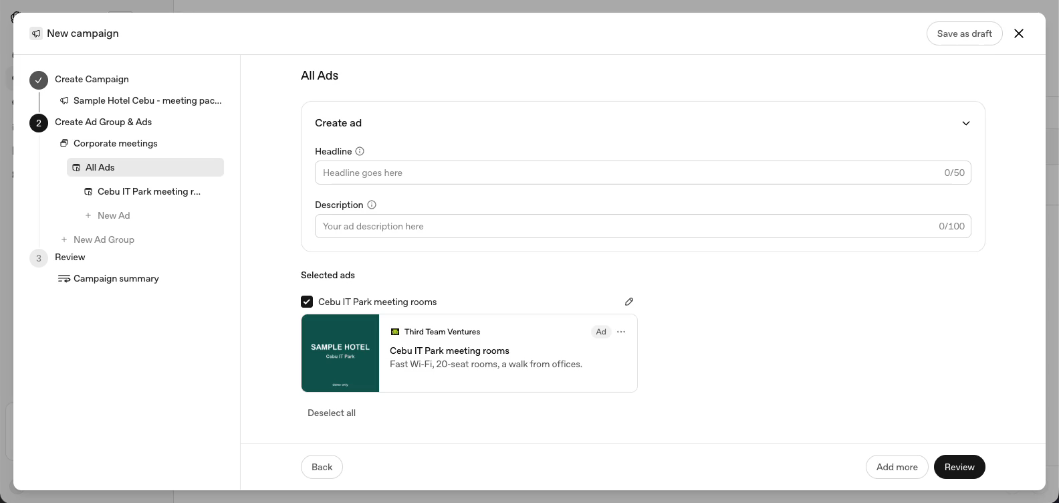This screenshot has width=1059, height=503.
Task: Click New Ad in sidebar
Action: (114, 215)
